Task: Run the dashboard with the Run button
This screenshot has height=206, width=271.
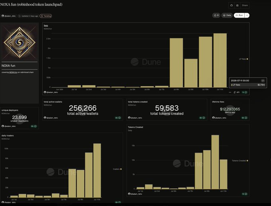Action: point(239,15)
